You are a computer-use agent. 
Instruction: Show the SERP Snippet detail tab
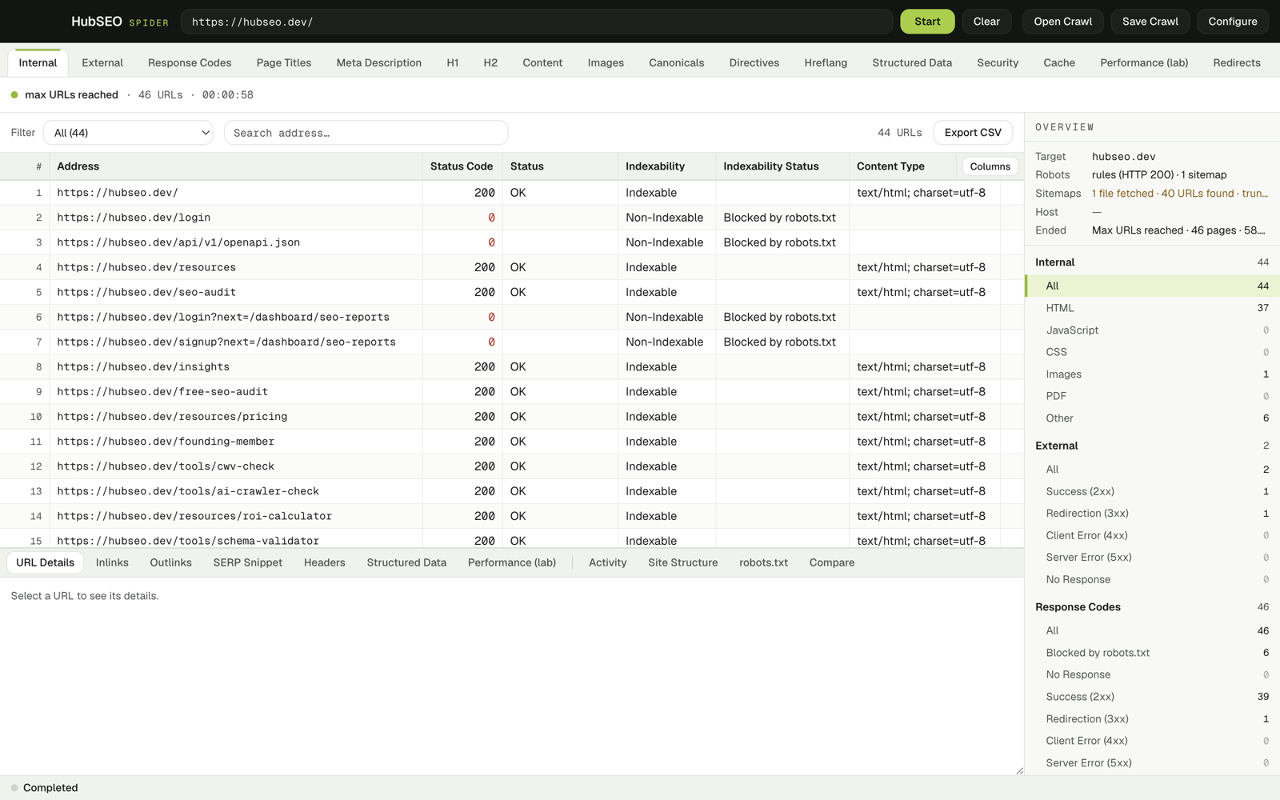[248, 563]
